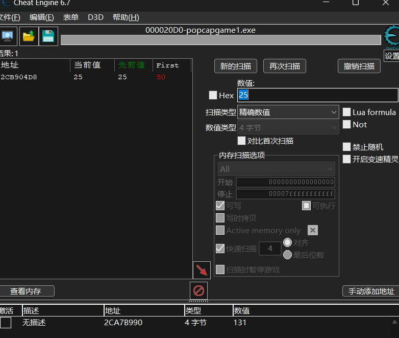399x338 pixels.
Task: Click the 停止 stop address field
Action: pyautogui.click(x=286, y=194)
